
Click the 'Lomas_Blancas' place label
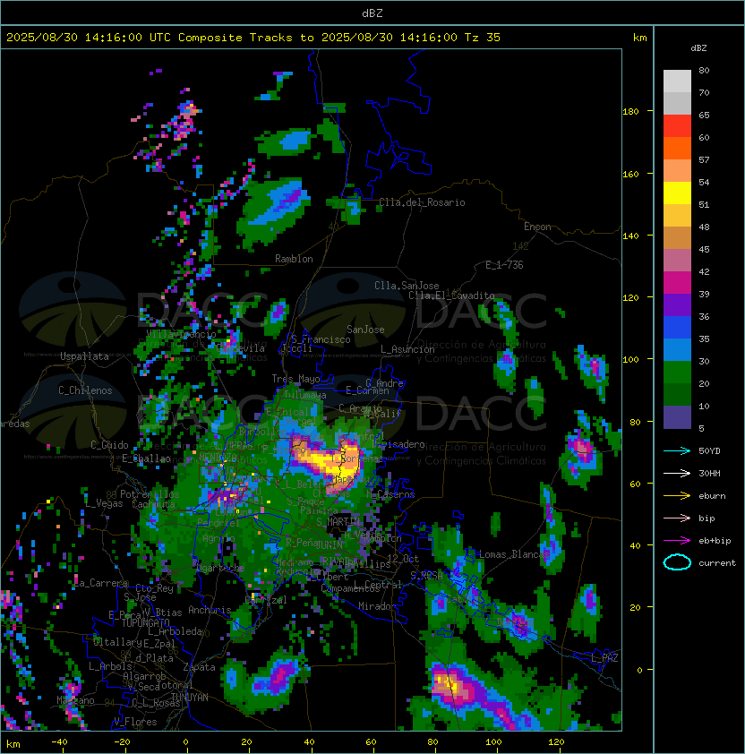[514, 554]
